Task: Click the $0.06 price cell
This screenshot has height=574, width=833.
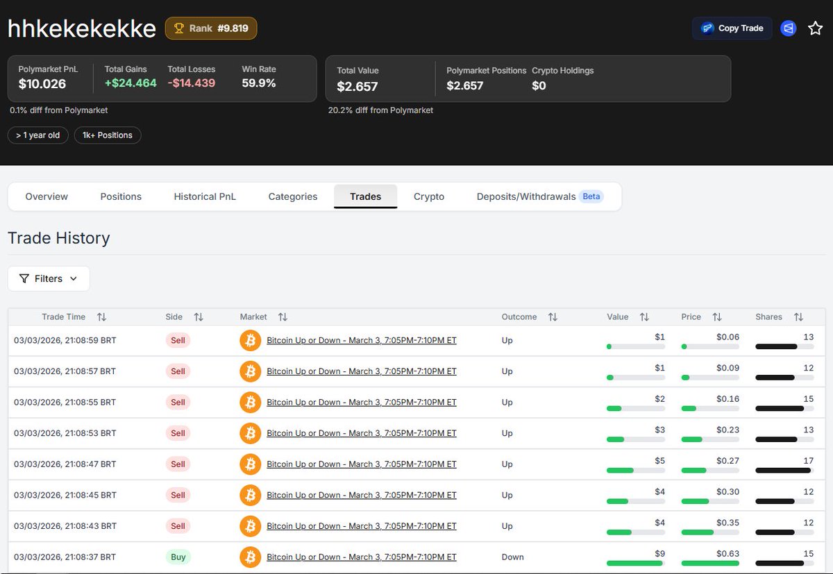Action: 727,337
